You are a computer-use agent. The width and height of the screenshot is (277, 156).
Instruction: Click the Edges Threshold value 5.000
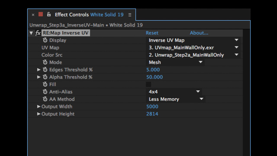pos(153,70)
